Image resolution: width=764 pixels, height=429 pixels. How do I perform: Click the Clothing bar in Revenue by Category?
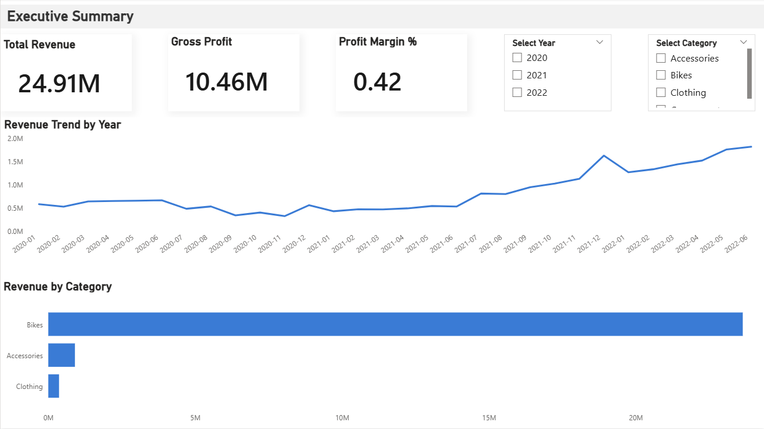53,386
